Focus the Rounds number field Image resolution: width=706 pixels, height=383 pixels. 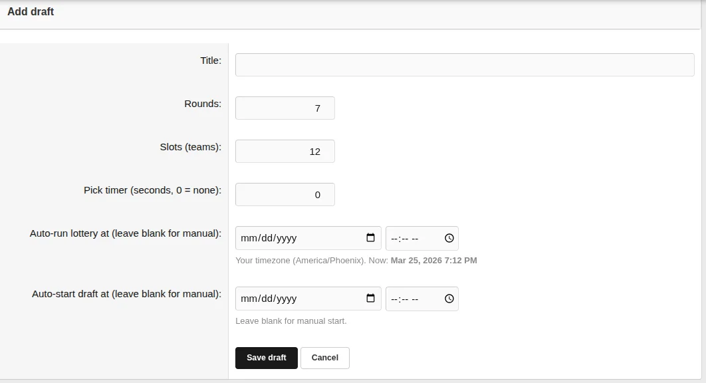285,108
